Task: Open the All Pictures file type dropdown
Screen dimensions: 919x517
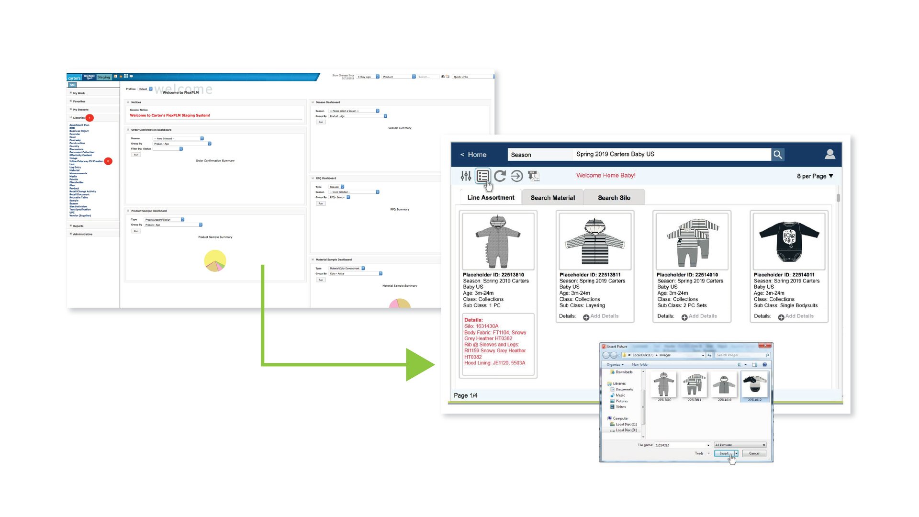Action: [740, 445]
